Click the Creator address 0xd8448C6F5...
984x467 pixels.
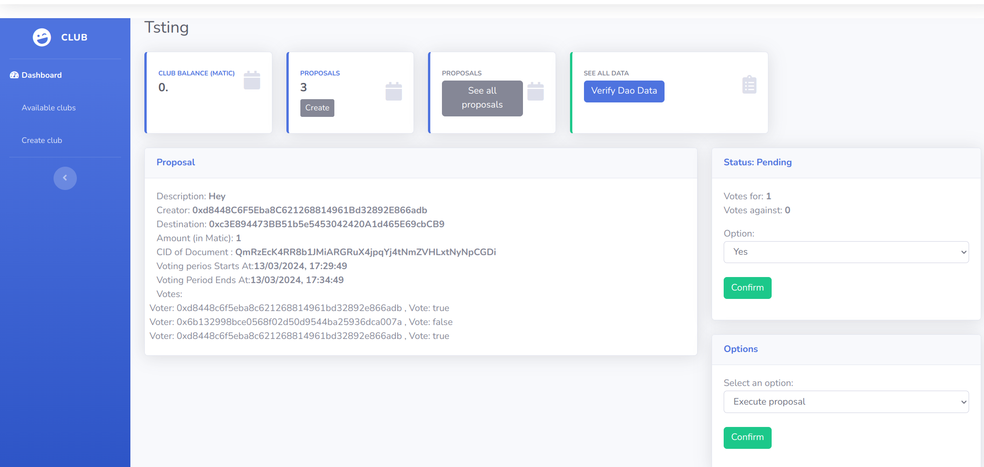click(310, 210)
